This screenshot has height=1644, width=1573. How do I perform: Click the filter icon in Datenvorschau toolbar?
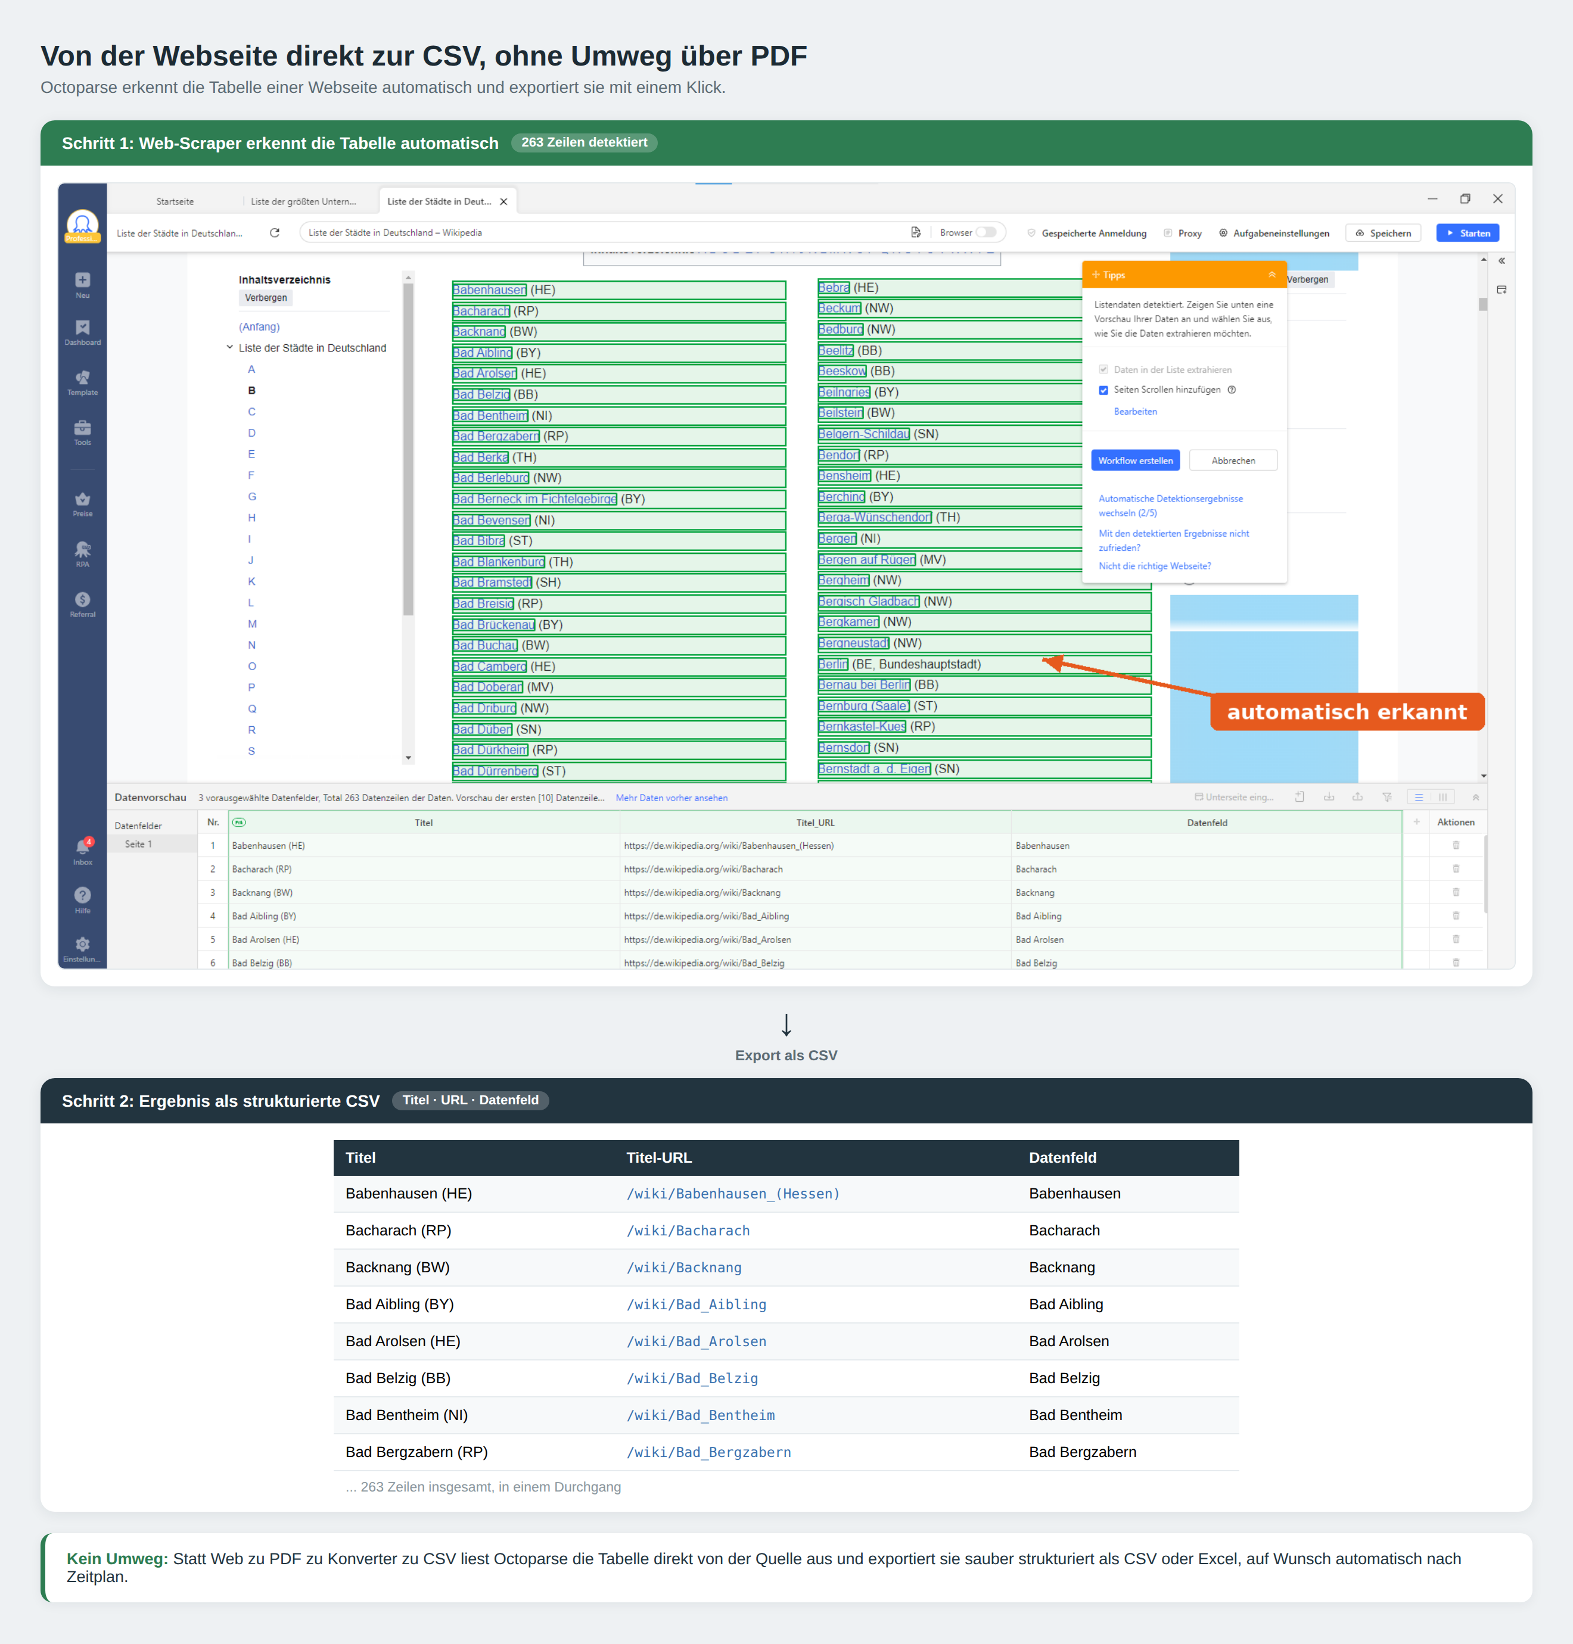tap(1387, 797)
